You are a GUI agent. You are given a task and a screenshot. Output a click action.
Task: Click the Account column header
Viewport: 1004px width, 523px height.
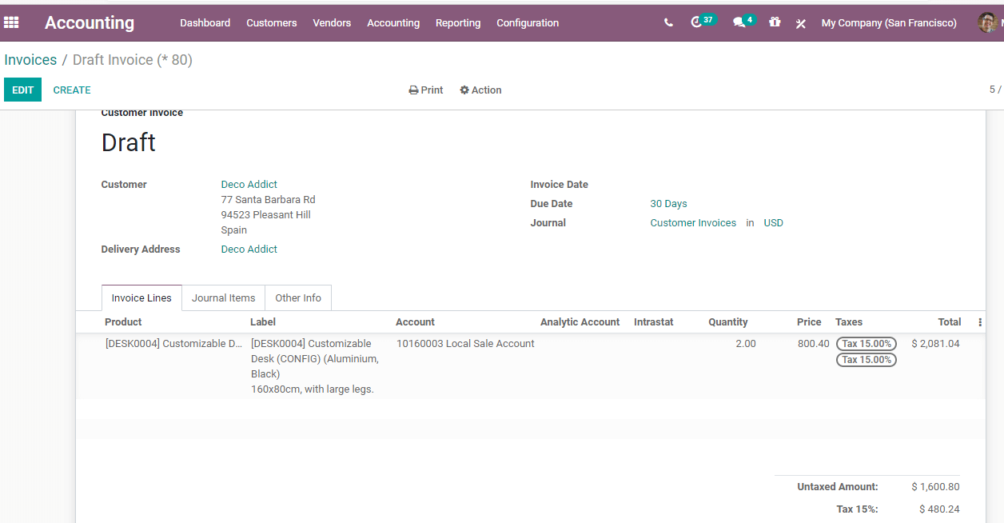[x=415, y=322]
